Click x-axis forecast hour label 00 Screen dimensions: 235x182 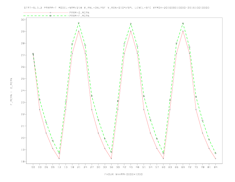click(33, 167)
